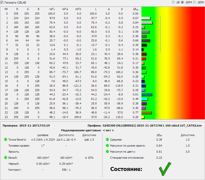
Task: Click the profile name S24D300 icm text
Action: [152, 126]
